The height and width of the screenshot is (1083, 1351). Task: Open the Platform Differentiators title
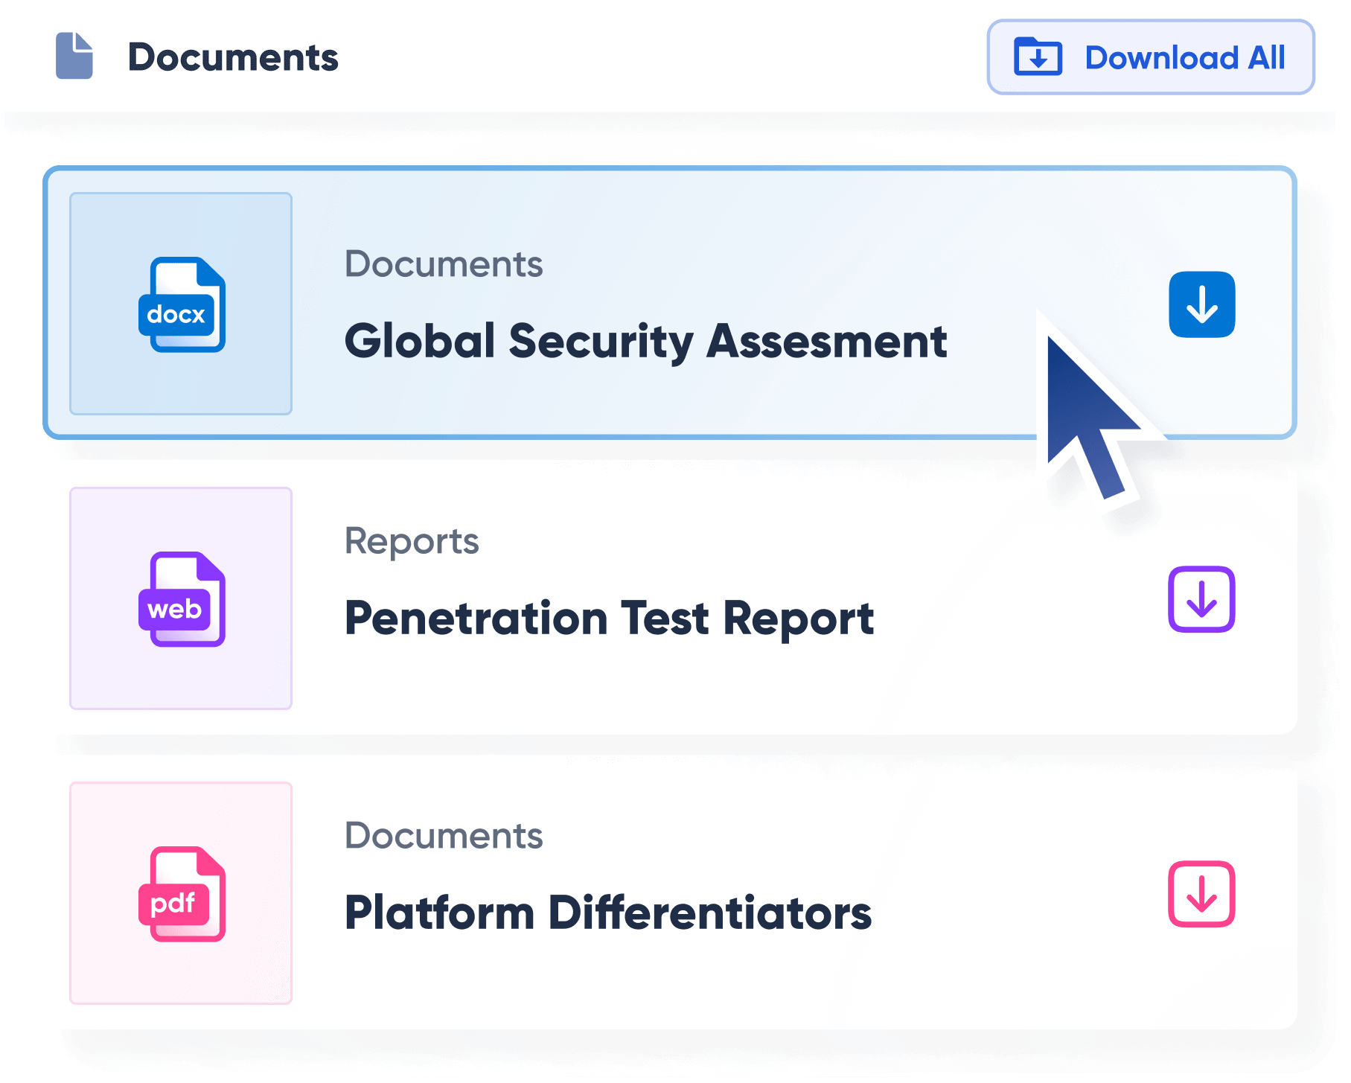[607, 913]
